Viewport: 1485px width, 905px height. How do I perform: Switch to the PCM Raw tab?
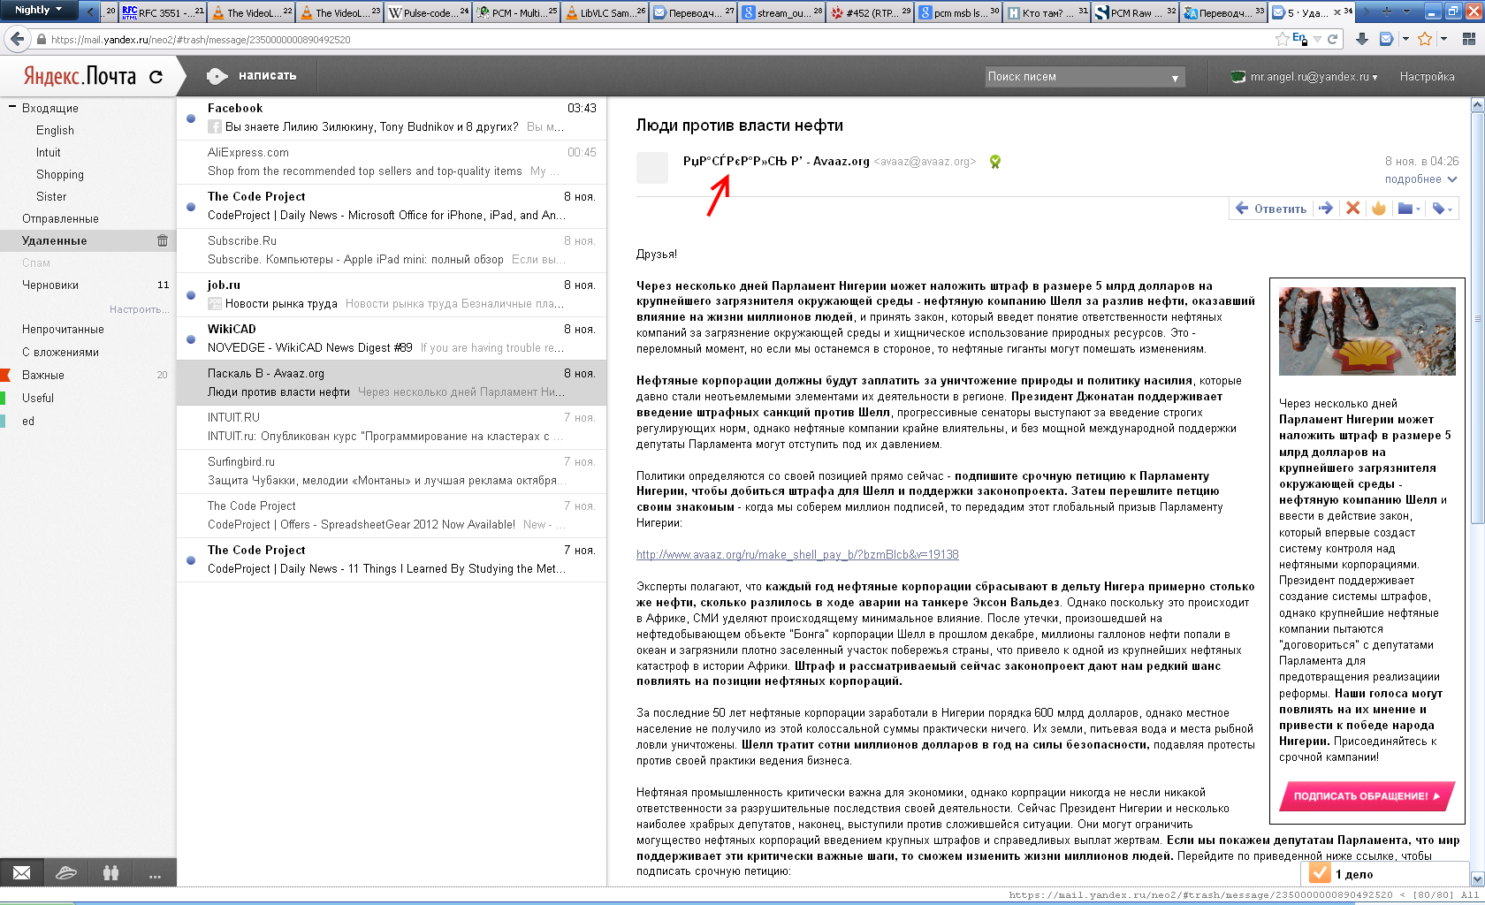(x=1136, y=12)
